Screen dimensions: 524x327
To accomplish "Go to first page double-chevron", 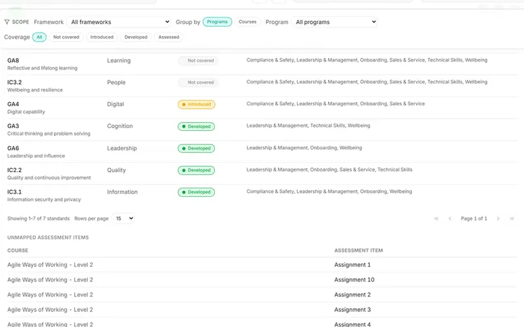I will click(436, 218).
